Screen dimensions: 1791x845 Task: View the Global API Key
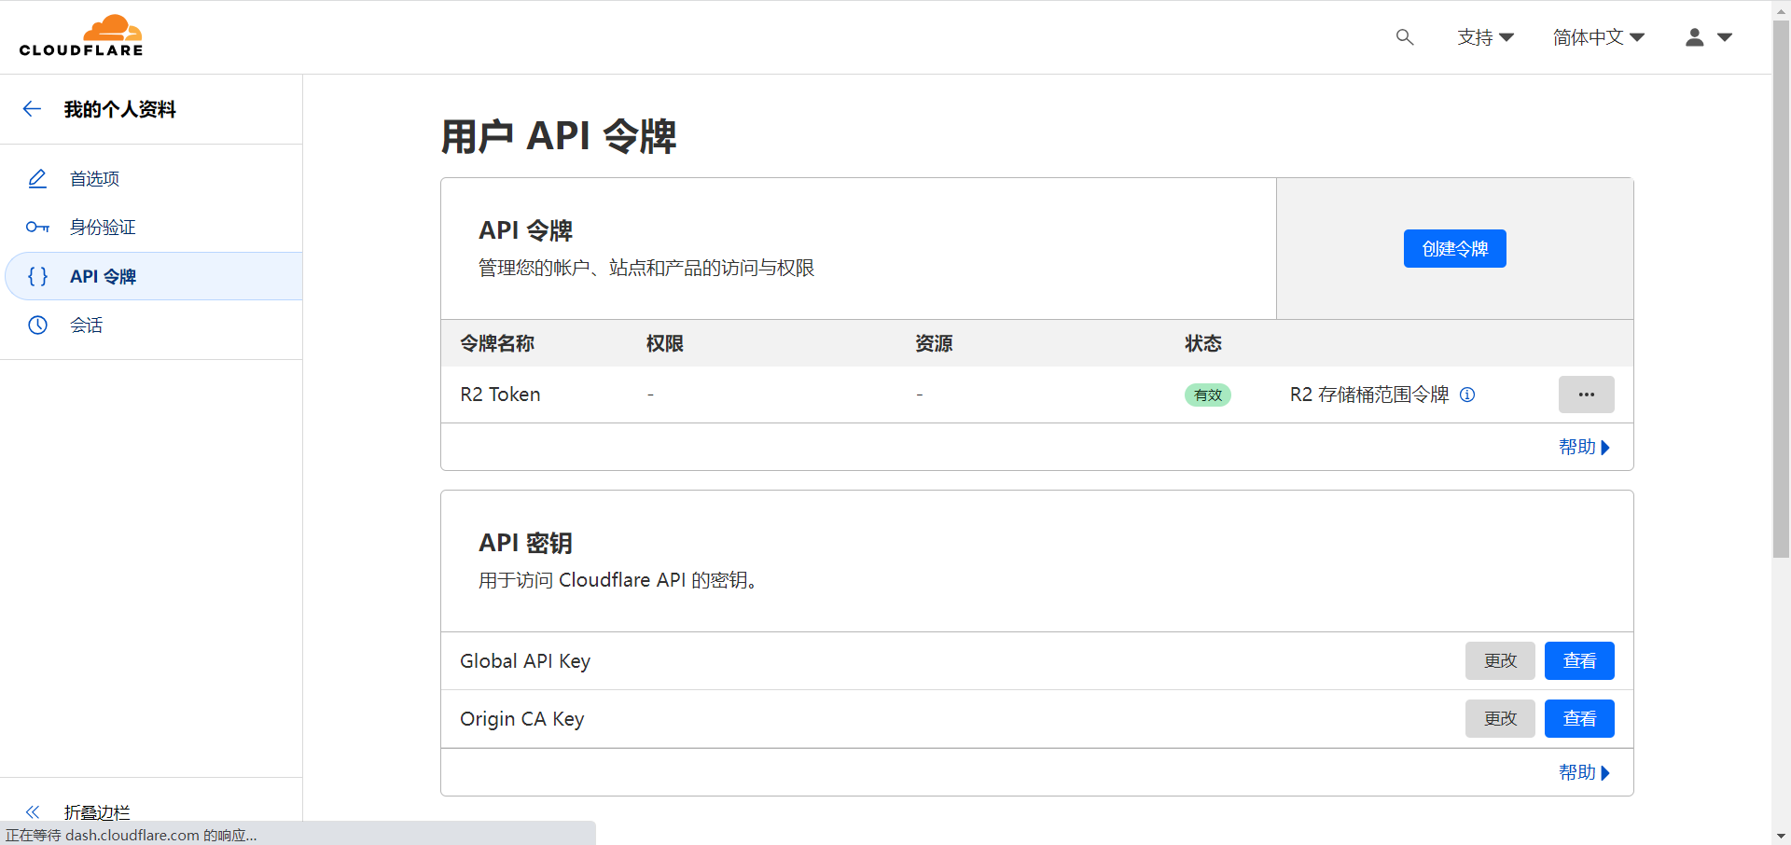(x=1578, y=661)
